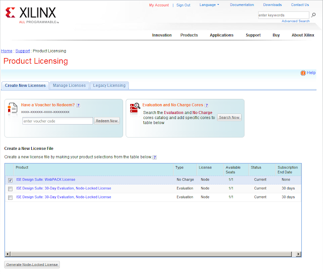Click the Home breadcrumb link

[7, 51]
